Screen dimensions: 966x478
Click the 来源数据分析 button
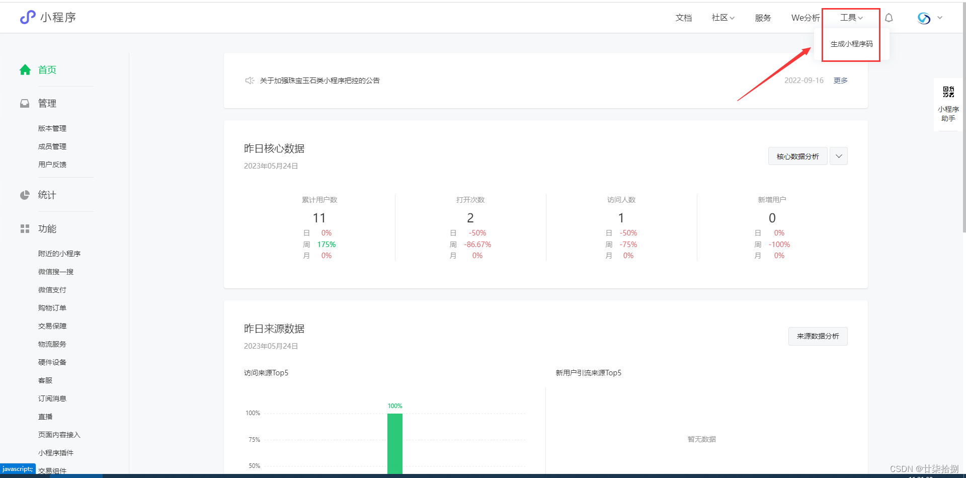(x=818, y=336)
